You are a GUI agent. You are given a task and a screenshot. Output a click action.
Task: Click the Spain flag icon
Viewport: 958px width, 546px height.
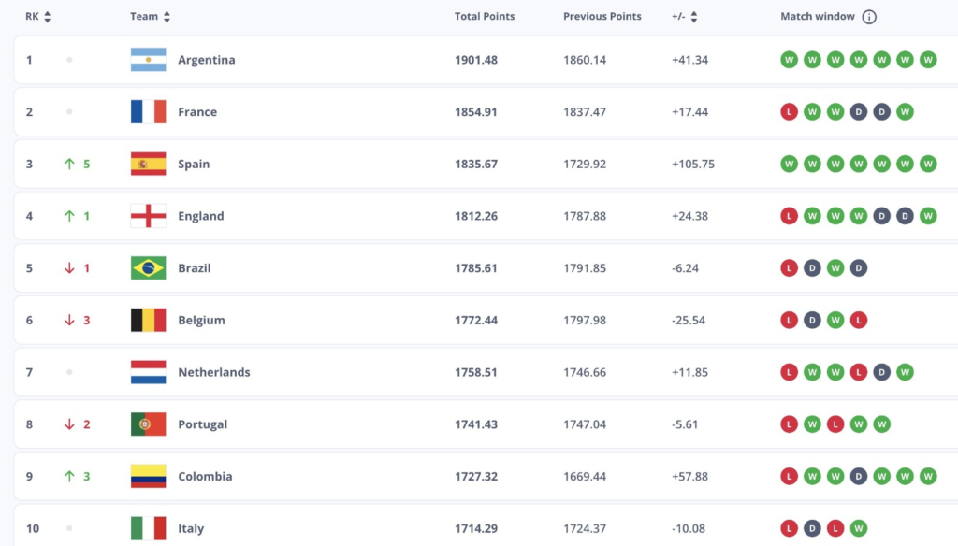pos(149,164)
